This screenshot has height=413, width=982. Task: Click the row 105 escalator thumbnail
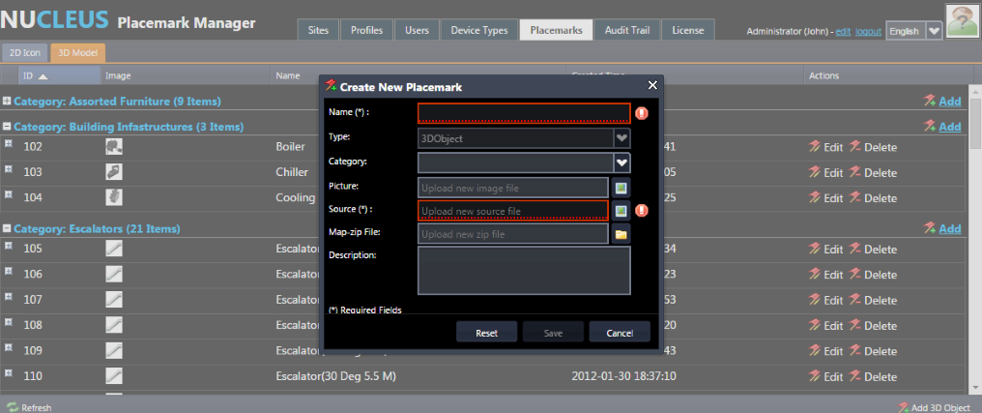[x=114, y=249]
